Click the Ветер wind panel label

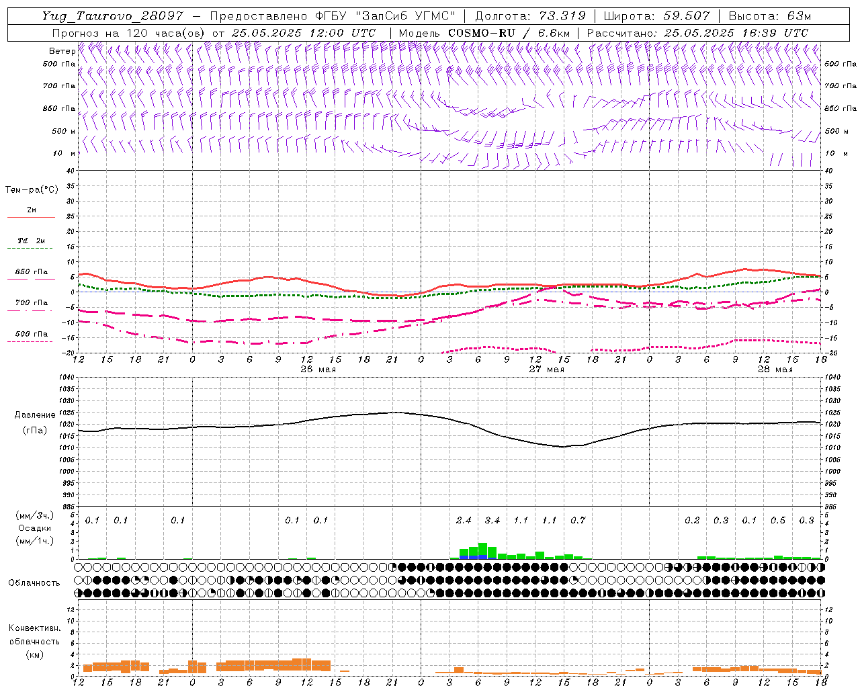click(62, 51)
